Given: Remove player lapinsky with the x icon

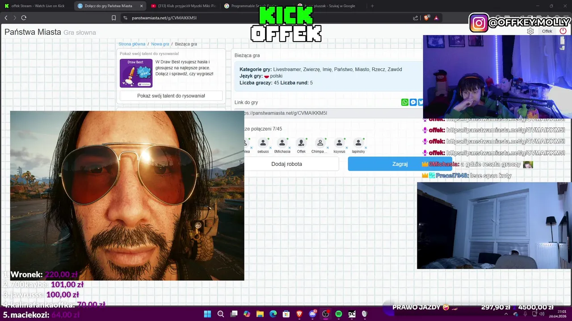Looking at the screenshot, I should (x=366, y=148).
